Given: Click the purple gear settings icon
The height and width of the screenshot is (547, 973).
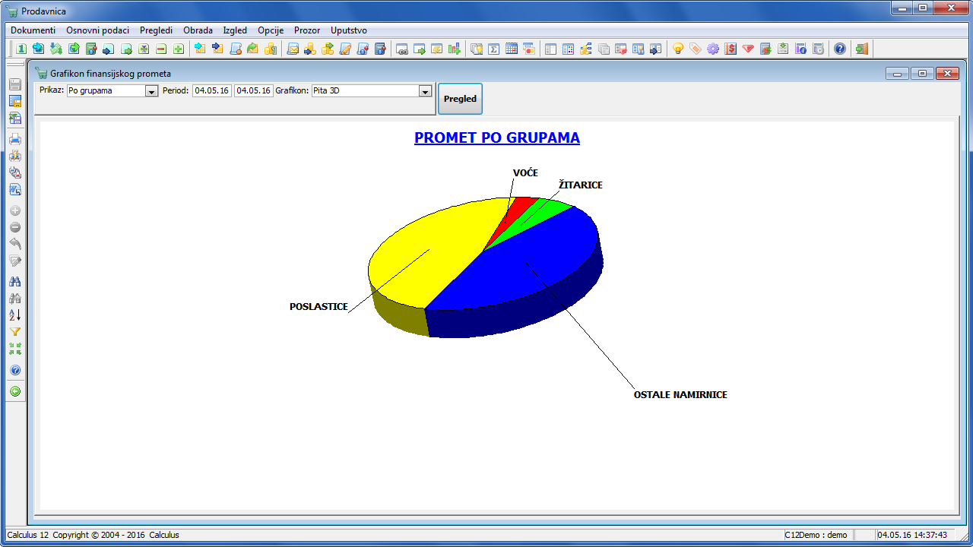Looking at the screenshot, I should click(x=712, y=49).
